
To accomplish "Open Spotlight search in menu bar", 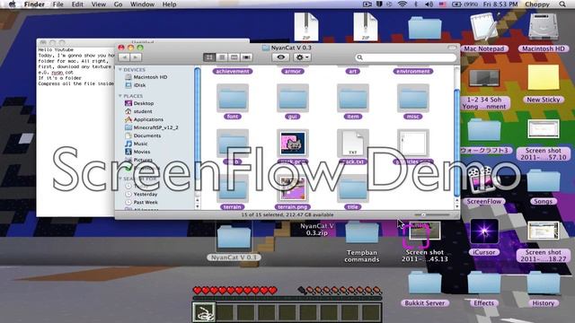I will tap(562, 4).
